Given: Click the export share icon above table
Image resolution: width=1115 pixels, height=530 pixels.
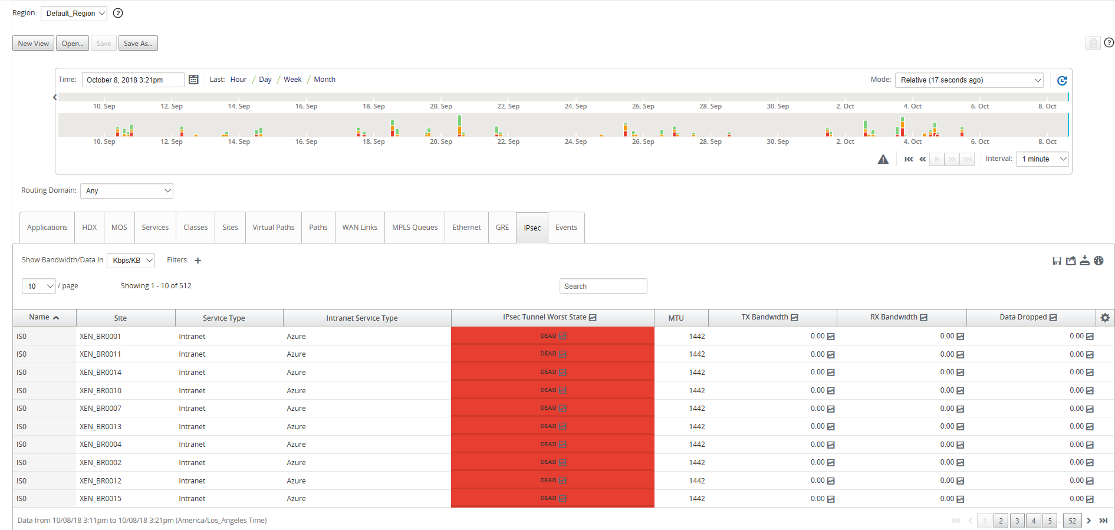Looking at the screenshot, I should pos(1071,261).
